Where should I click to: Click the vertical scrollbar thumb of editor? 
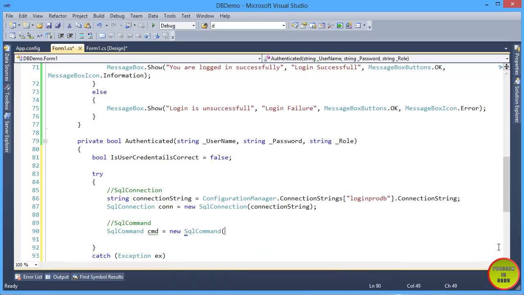click(x=507, y=184)
